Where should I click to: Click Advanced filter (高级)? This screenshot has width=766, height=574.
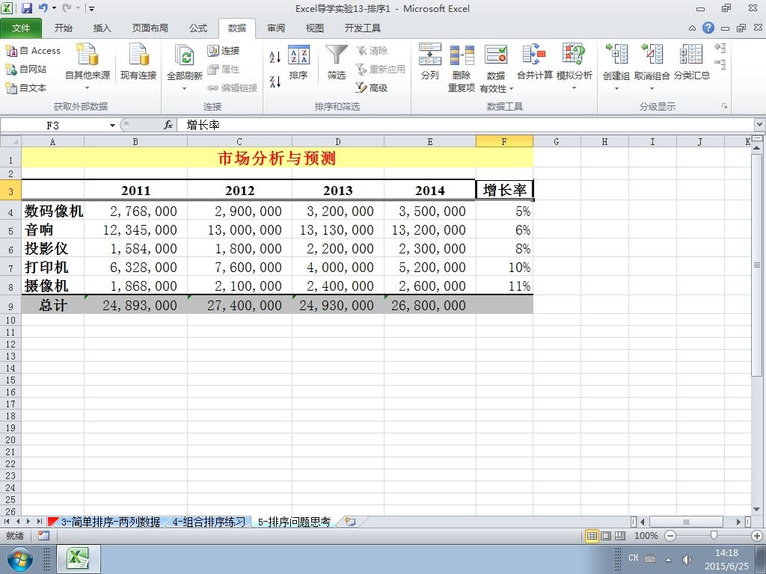372,88
